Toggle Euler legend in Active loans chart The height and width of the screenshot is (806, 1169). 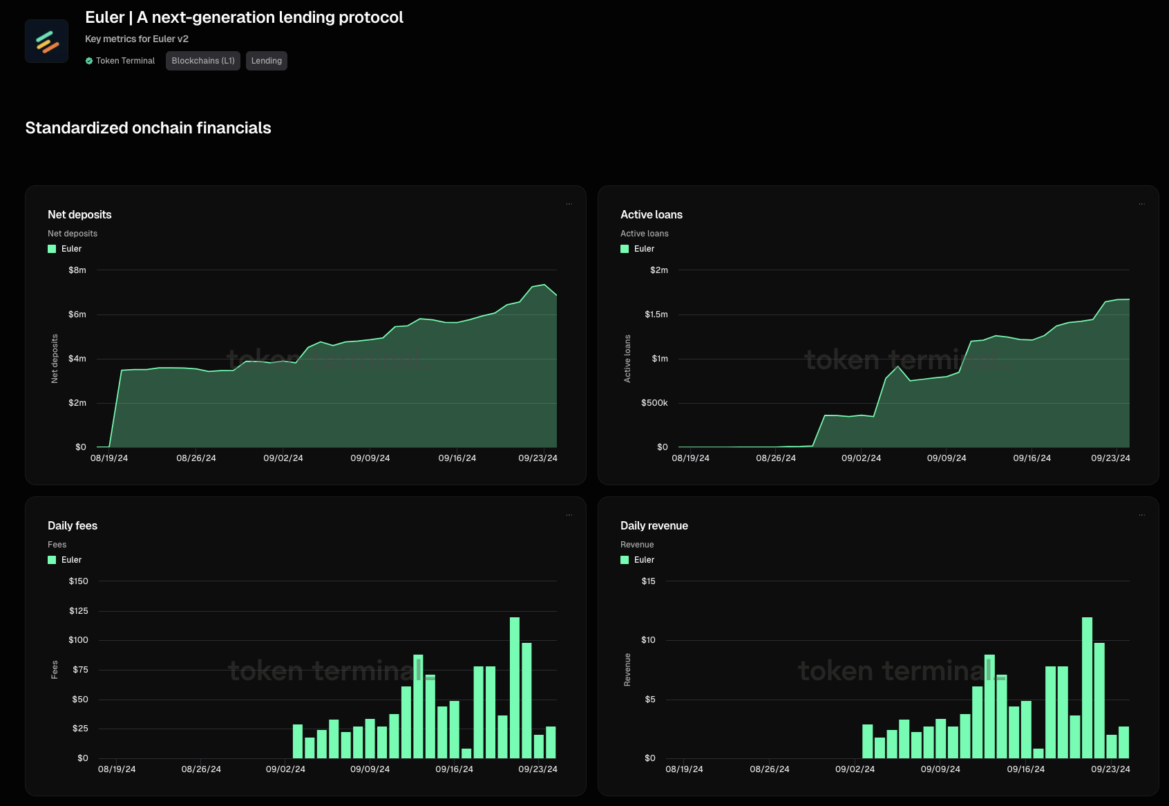(x=638, y=249)
